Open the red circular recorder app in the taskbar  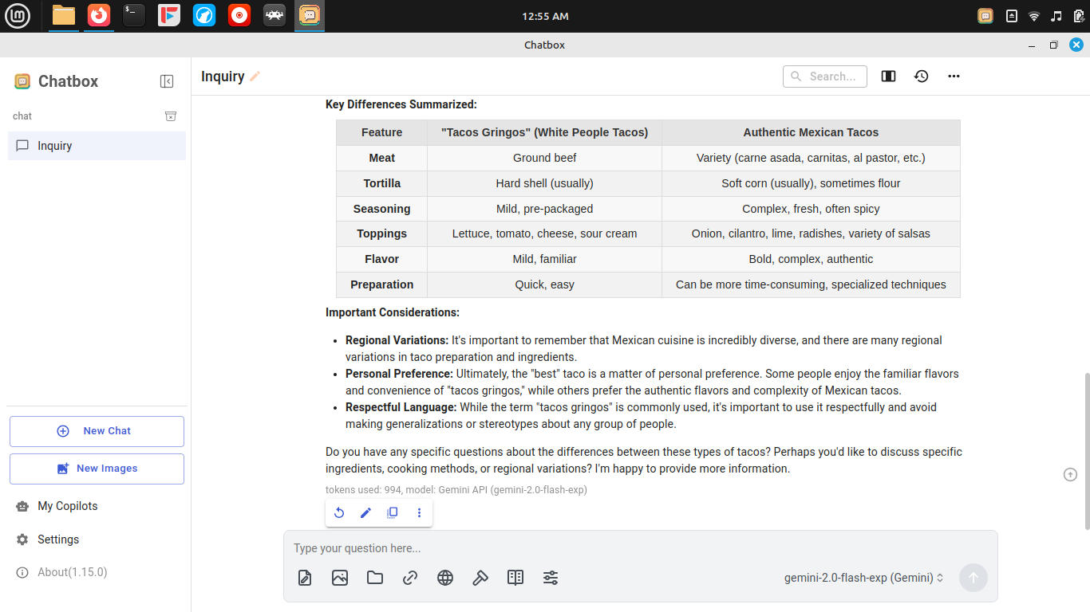coord(239,15)
